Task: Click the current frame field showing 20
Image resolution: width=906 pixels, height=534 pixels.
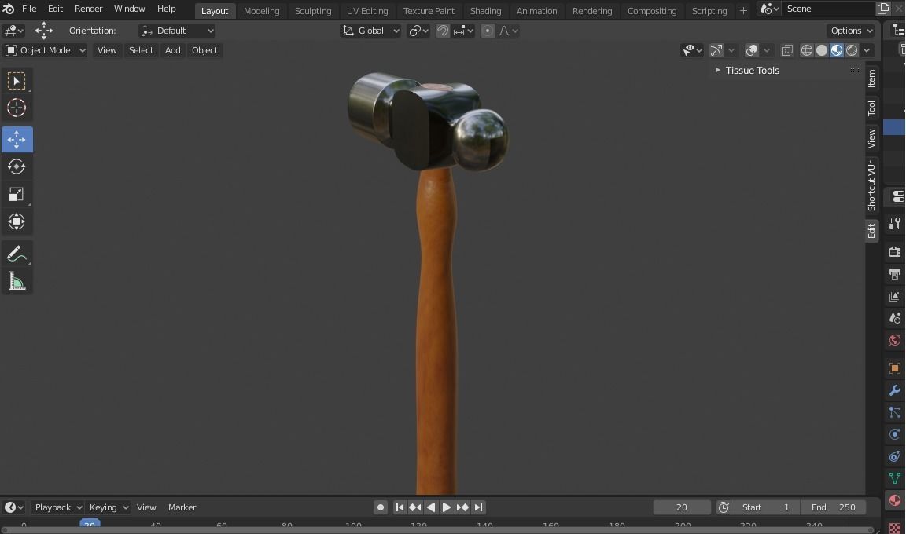Action: click(x=682, y=507)
